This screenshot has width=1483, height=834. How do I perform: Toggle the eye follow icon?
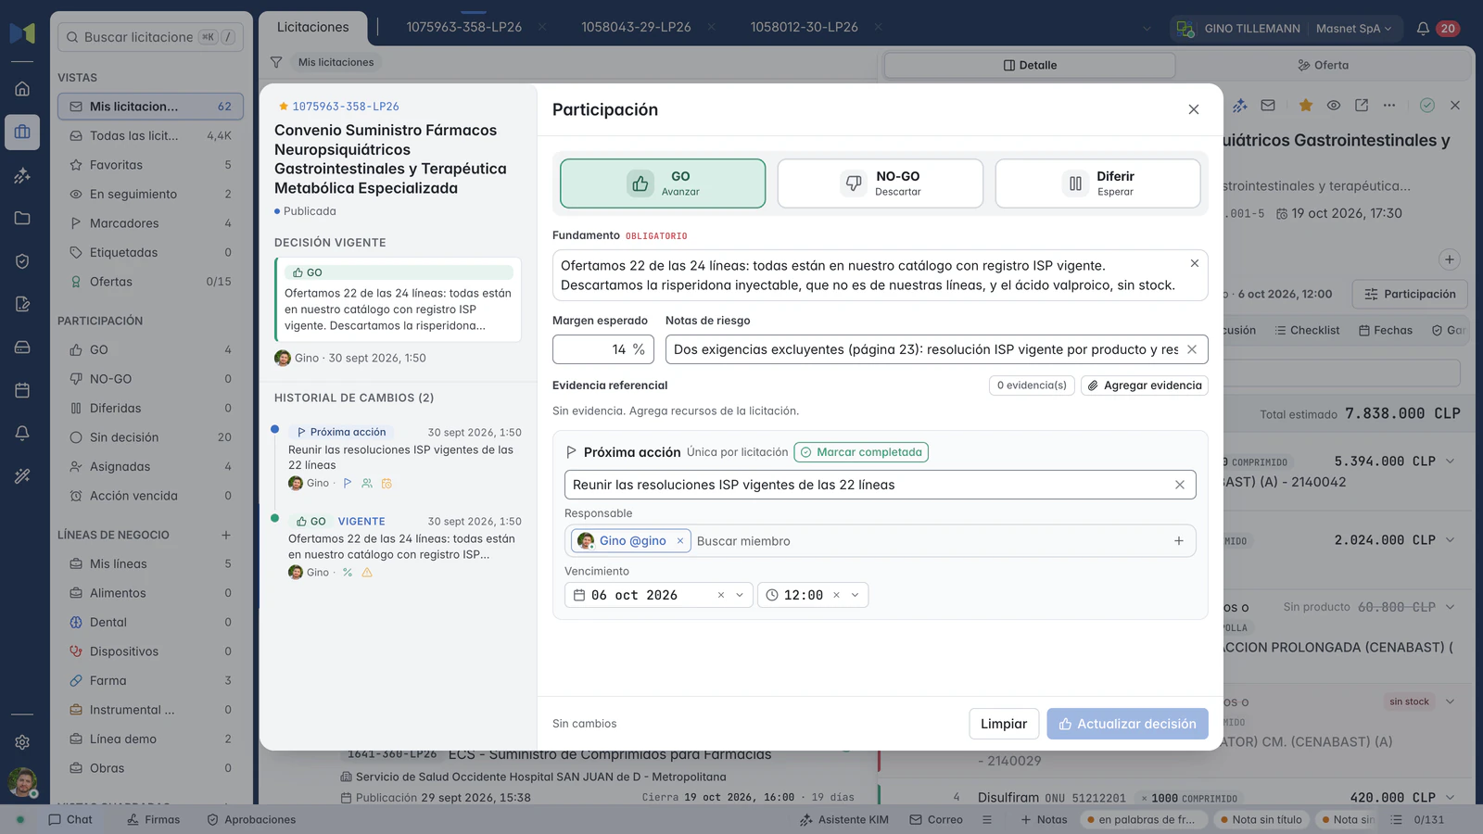pos(1334,106)
